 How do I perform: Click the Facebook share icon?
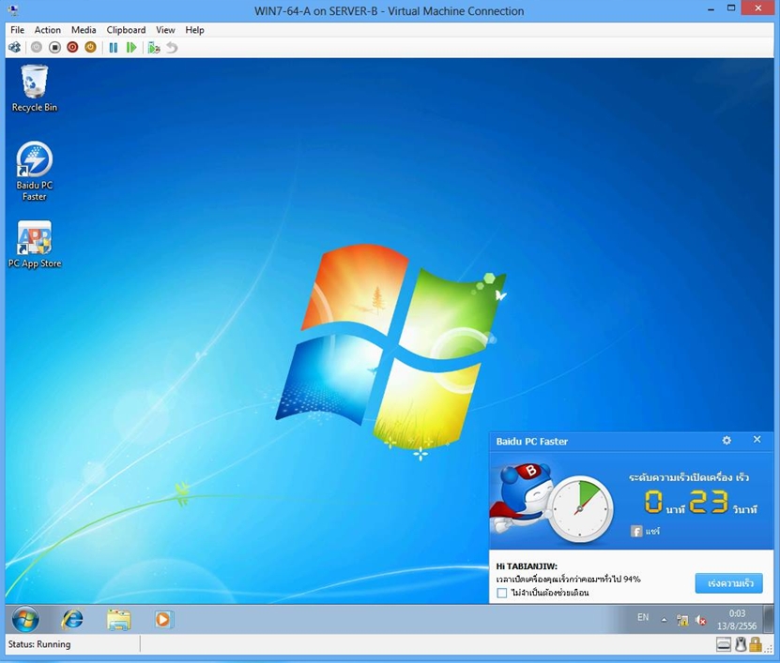(636, 532)
